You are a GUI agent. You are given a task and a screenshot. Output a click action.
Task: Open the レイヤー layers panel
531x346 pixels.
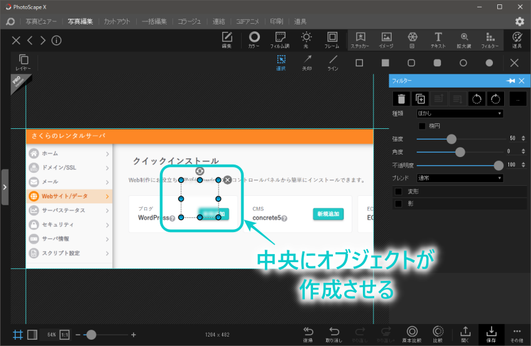[x=23, y=63]
